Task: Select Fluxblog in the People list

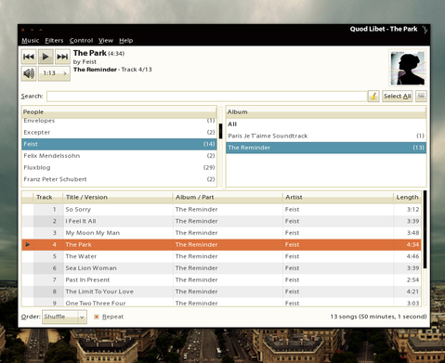Action: [119, 168]
